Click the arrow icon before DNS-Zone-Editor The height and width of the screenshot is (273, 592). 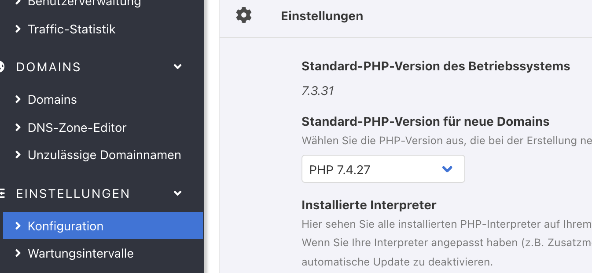18,127
